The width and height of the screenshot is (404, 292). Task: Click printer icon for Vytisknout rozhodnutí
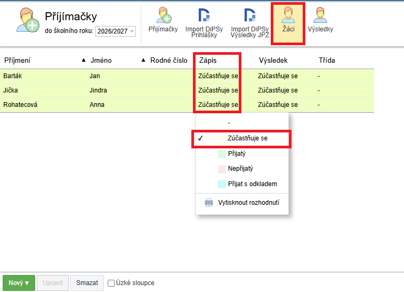[209, 203]
